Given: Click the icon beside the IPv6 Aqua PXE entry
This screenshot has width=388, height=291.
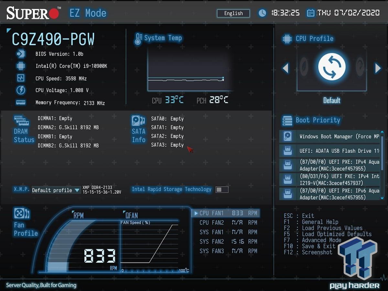Looking at the screenshot, I should tap(287, 193).
